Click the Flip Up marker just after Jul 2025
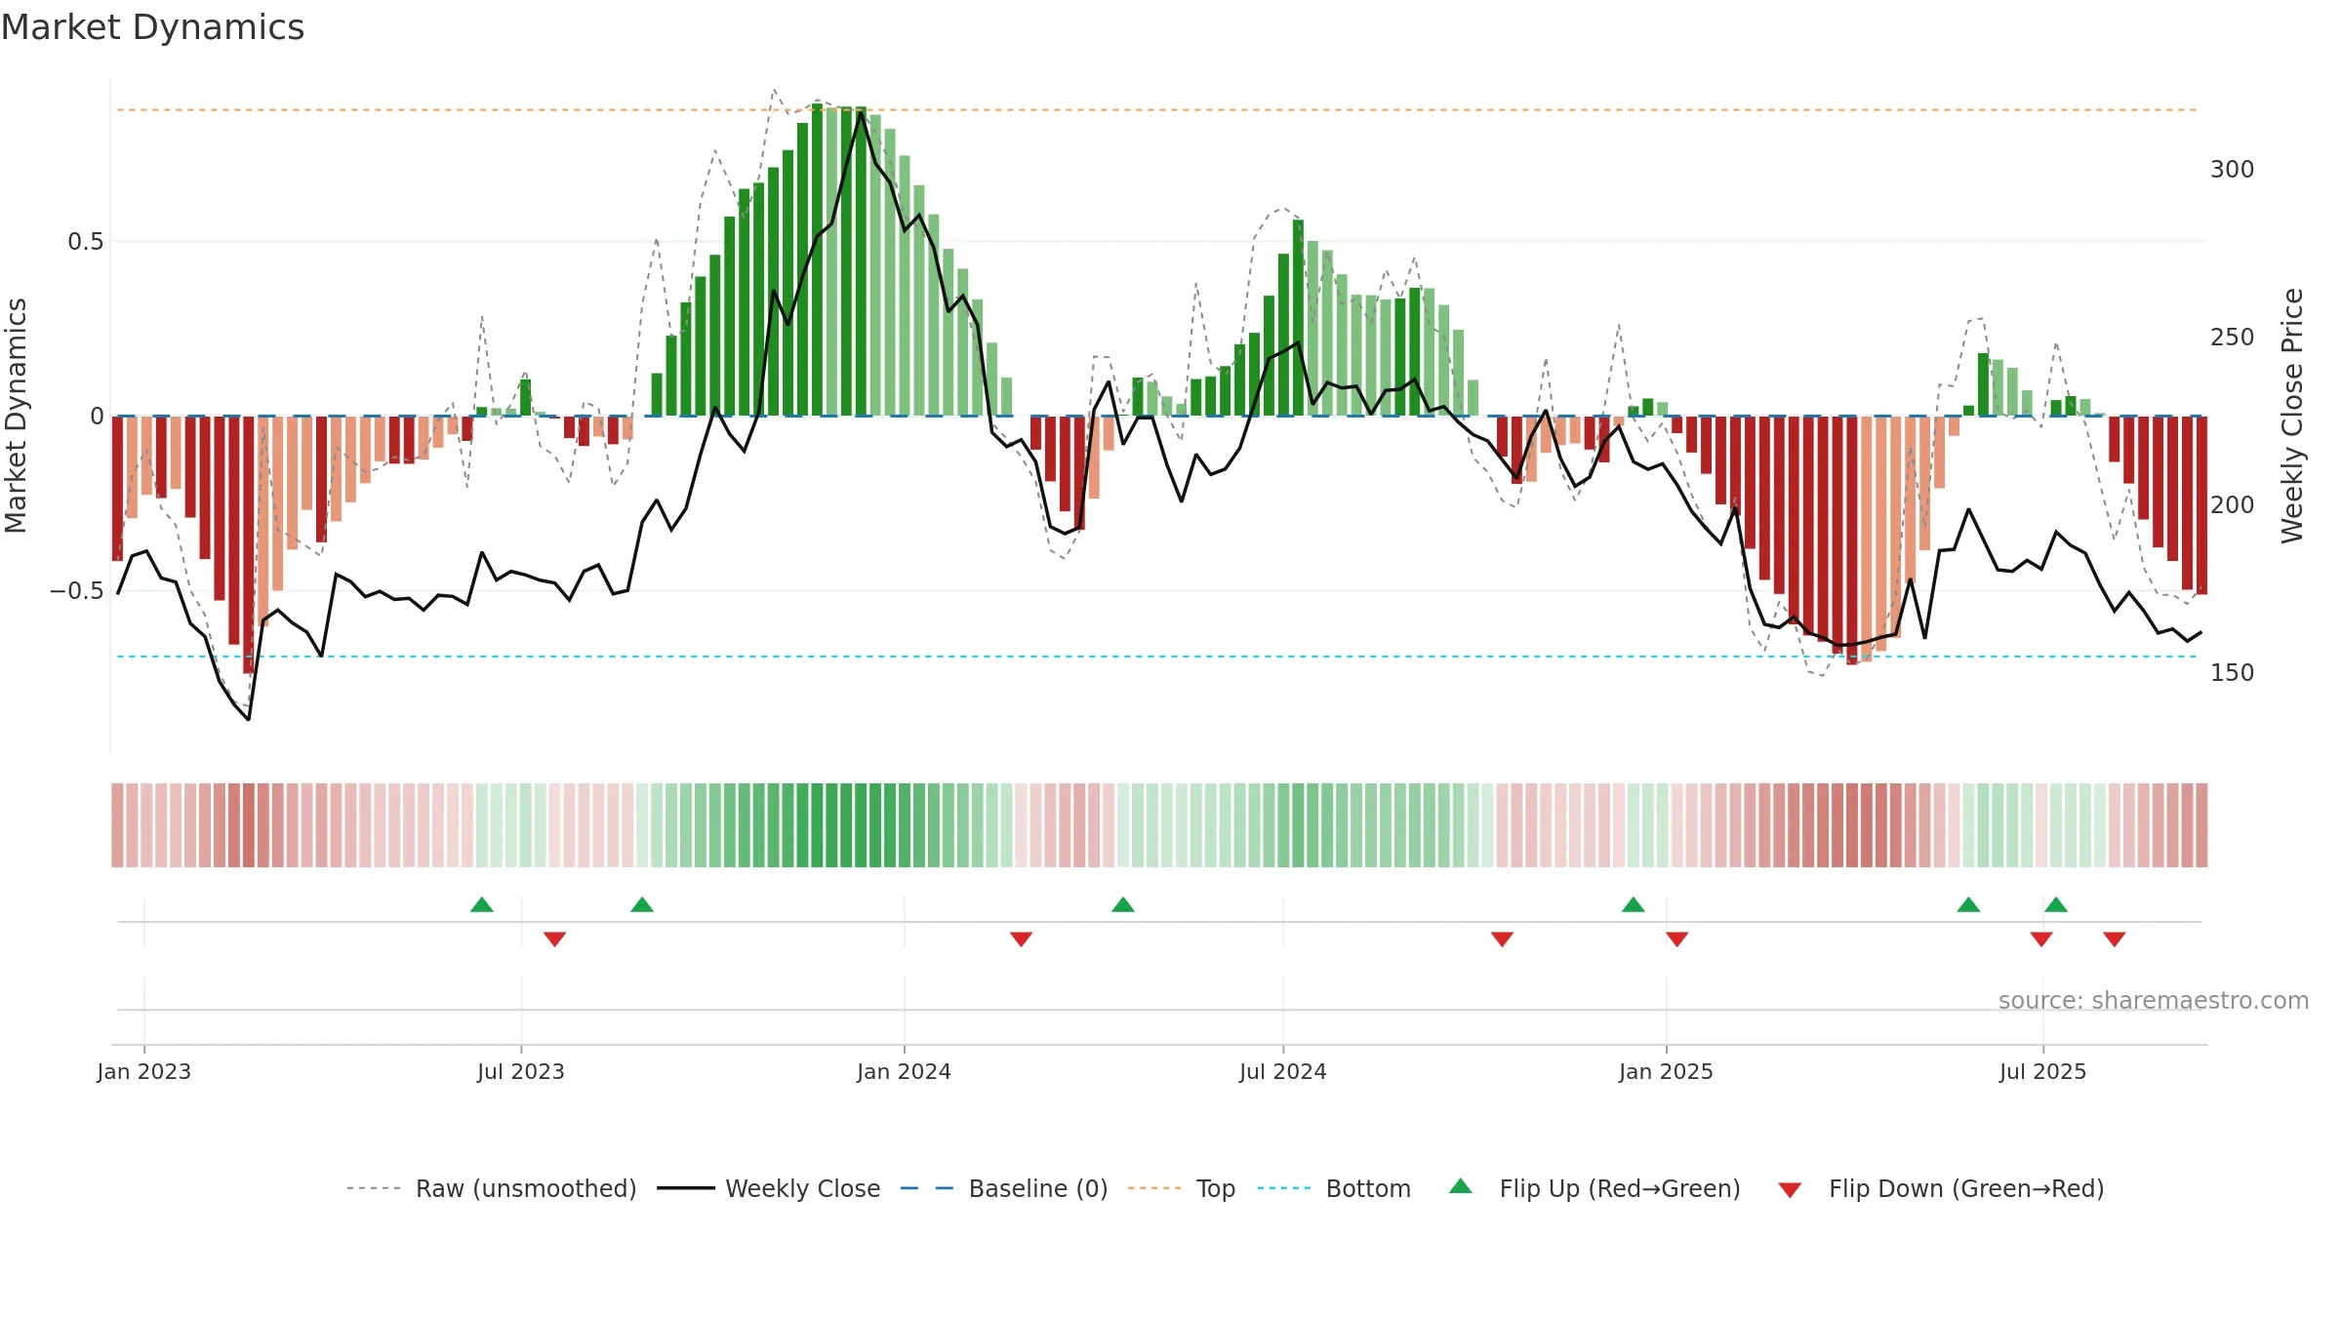 2056,904
